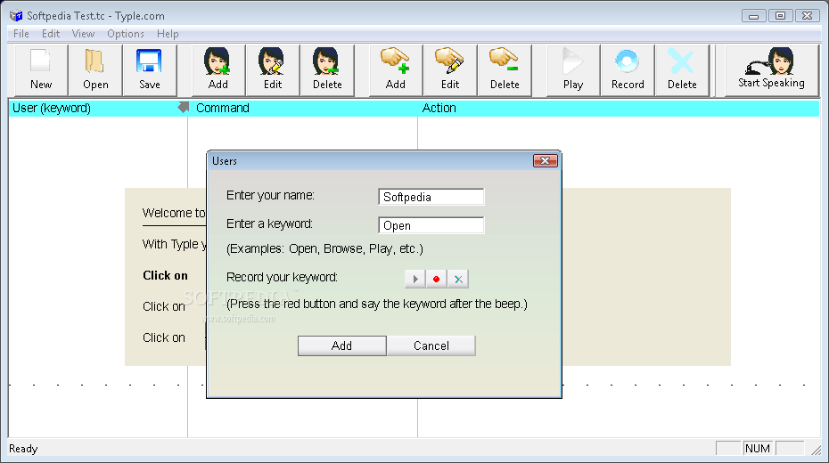Maximize the Typle main window

780,16
